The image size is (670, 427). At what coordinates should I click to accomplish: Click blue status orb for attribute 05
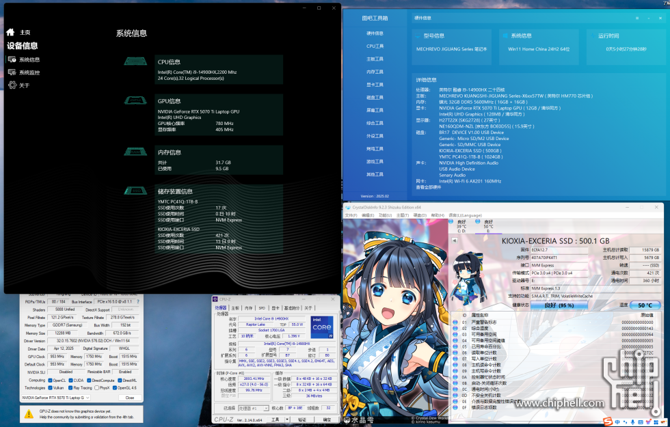[455, 346]
